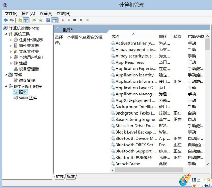Click the vertical scrollbar up arrow
The width and height of the screenshot is (212, 188).
(207, 36)
